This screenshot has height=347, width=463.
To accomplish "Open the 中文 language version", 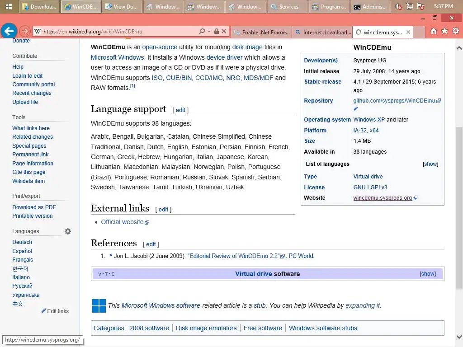I will pos(18,304).
